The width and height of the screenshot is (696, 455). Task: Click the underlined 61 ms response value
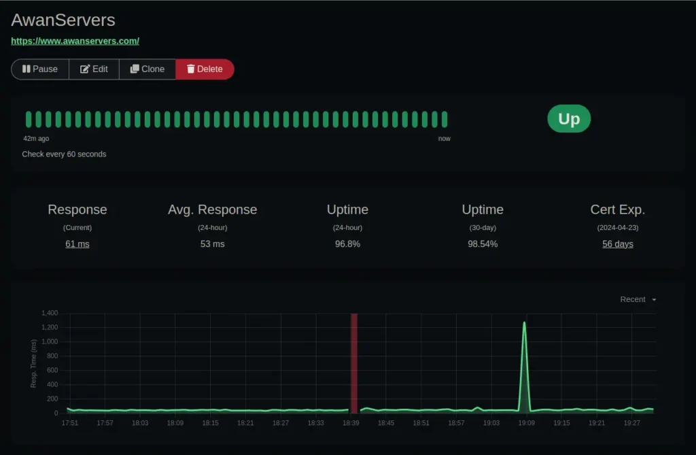pos(77,243)
